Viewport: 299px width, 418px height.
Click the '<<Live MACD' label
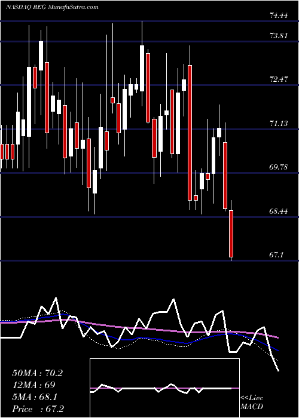[252, 402]
